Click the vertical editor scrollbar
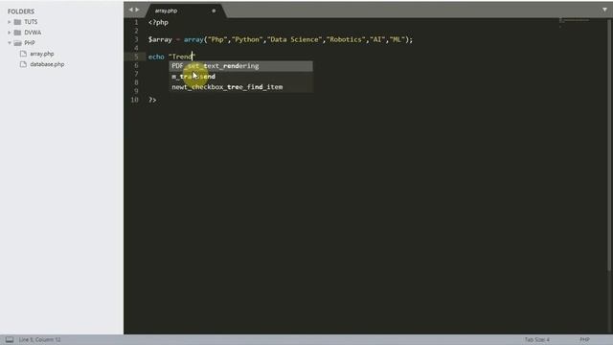 pos(609,145)
